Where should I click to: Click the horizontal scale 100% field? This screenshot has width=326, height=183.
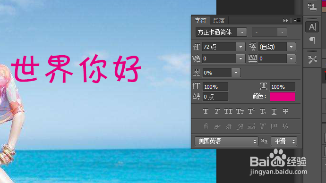(283, 87)
